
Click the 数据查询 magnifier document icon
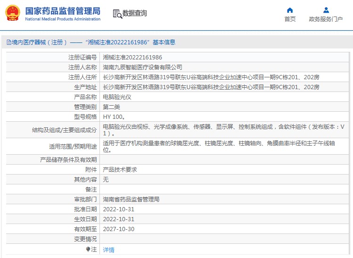point(117,14)
